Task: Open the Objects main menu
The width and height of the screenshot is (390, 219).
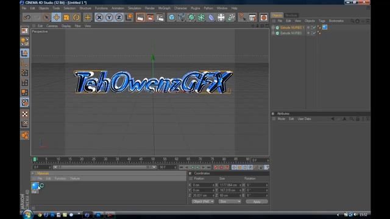Action: [44, 8]
